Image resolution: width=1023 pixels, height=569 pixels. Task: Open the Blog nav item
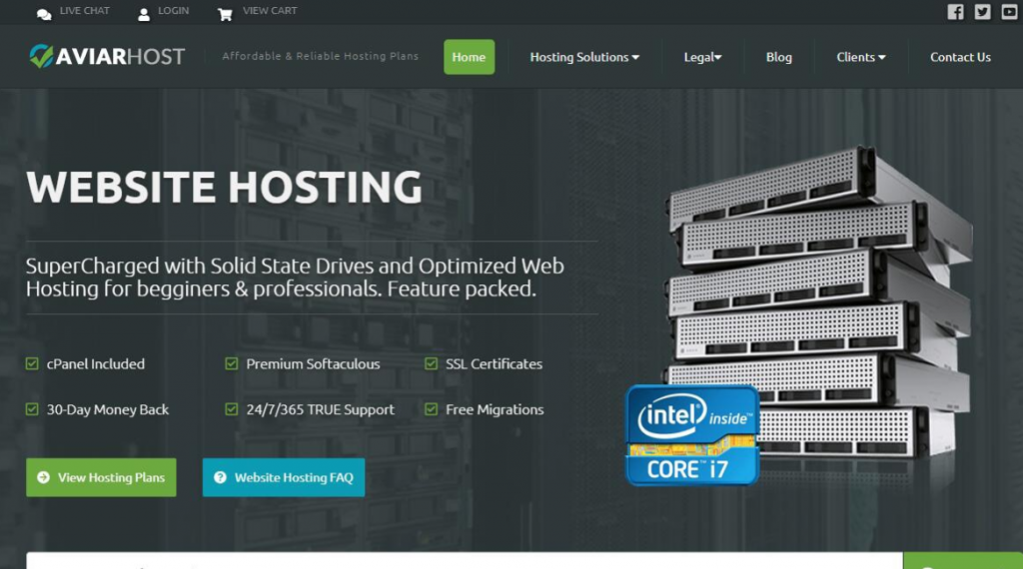coord(779,57)
